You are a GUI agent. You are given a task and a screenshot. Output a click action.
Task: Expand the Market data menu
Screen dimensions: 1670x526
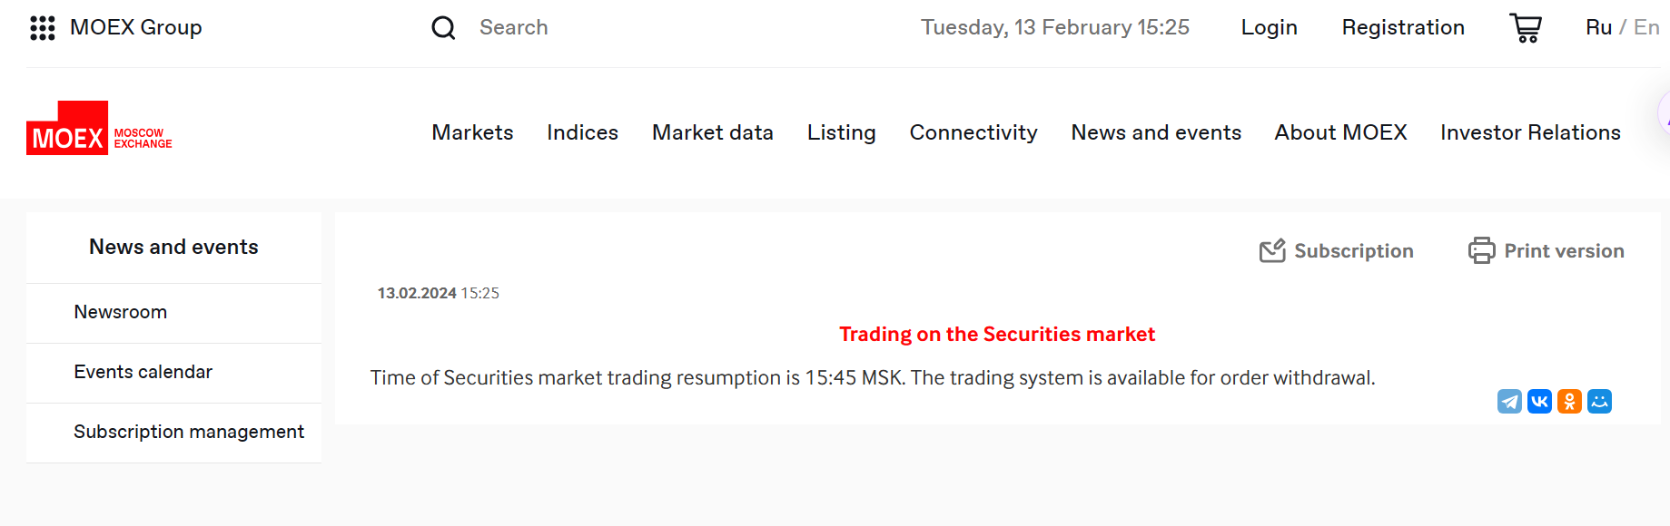point(713,132)
